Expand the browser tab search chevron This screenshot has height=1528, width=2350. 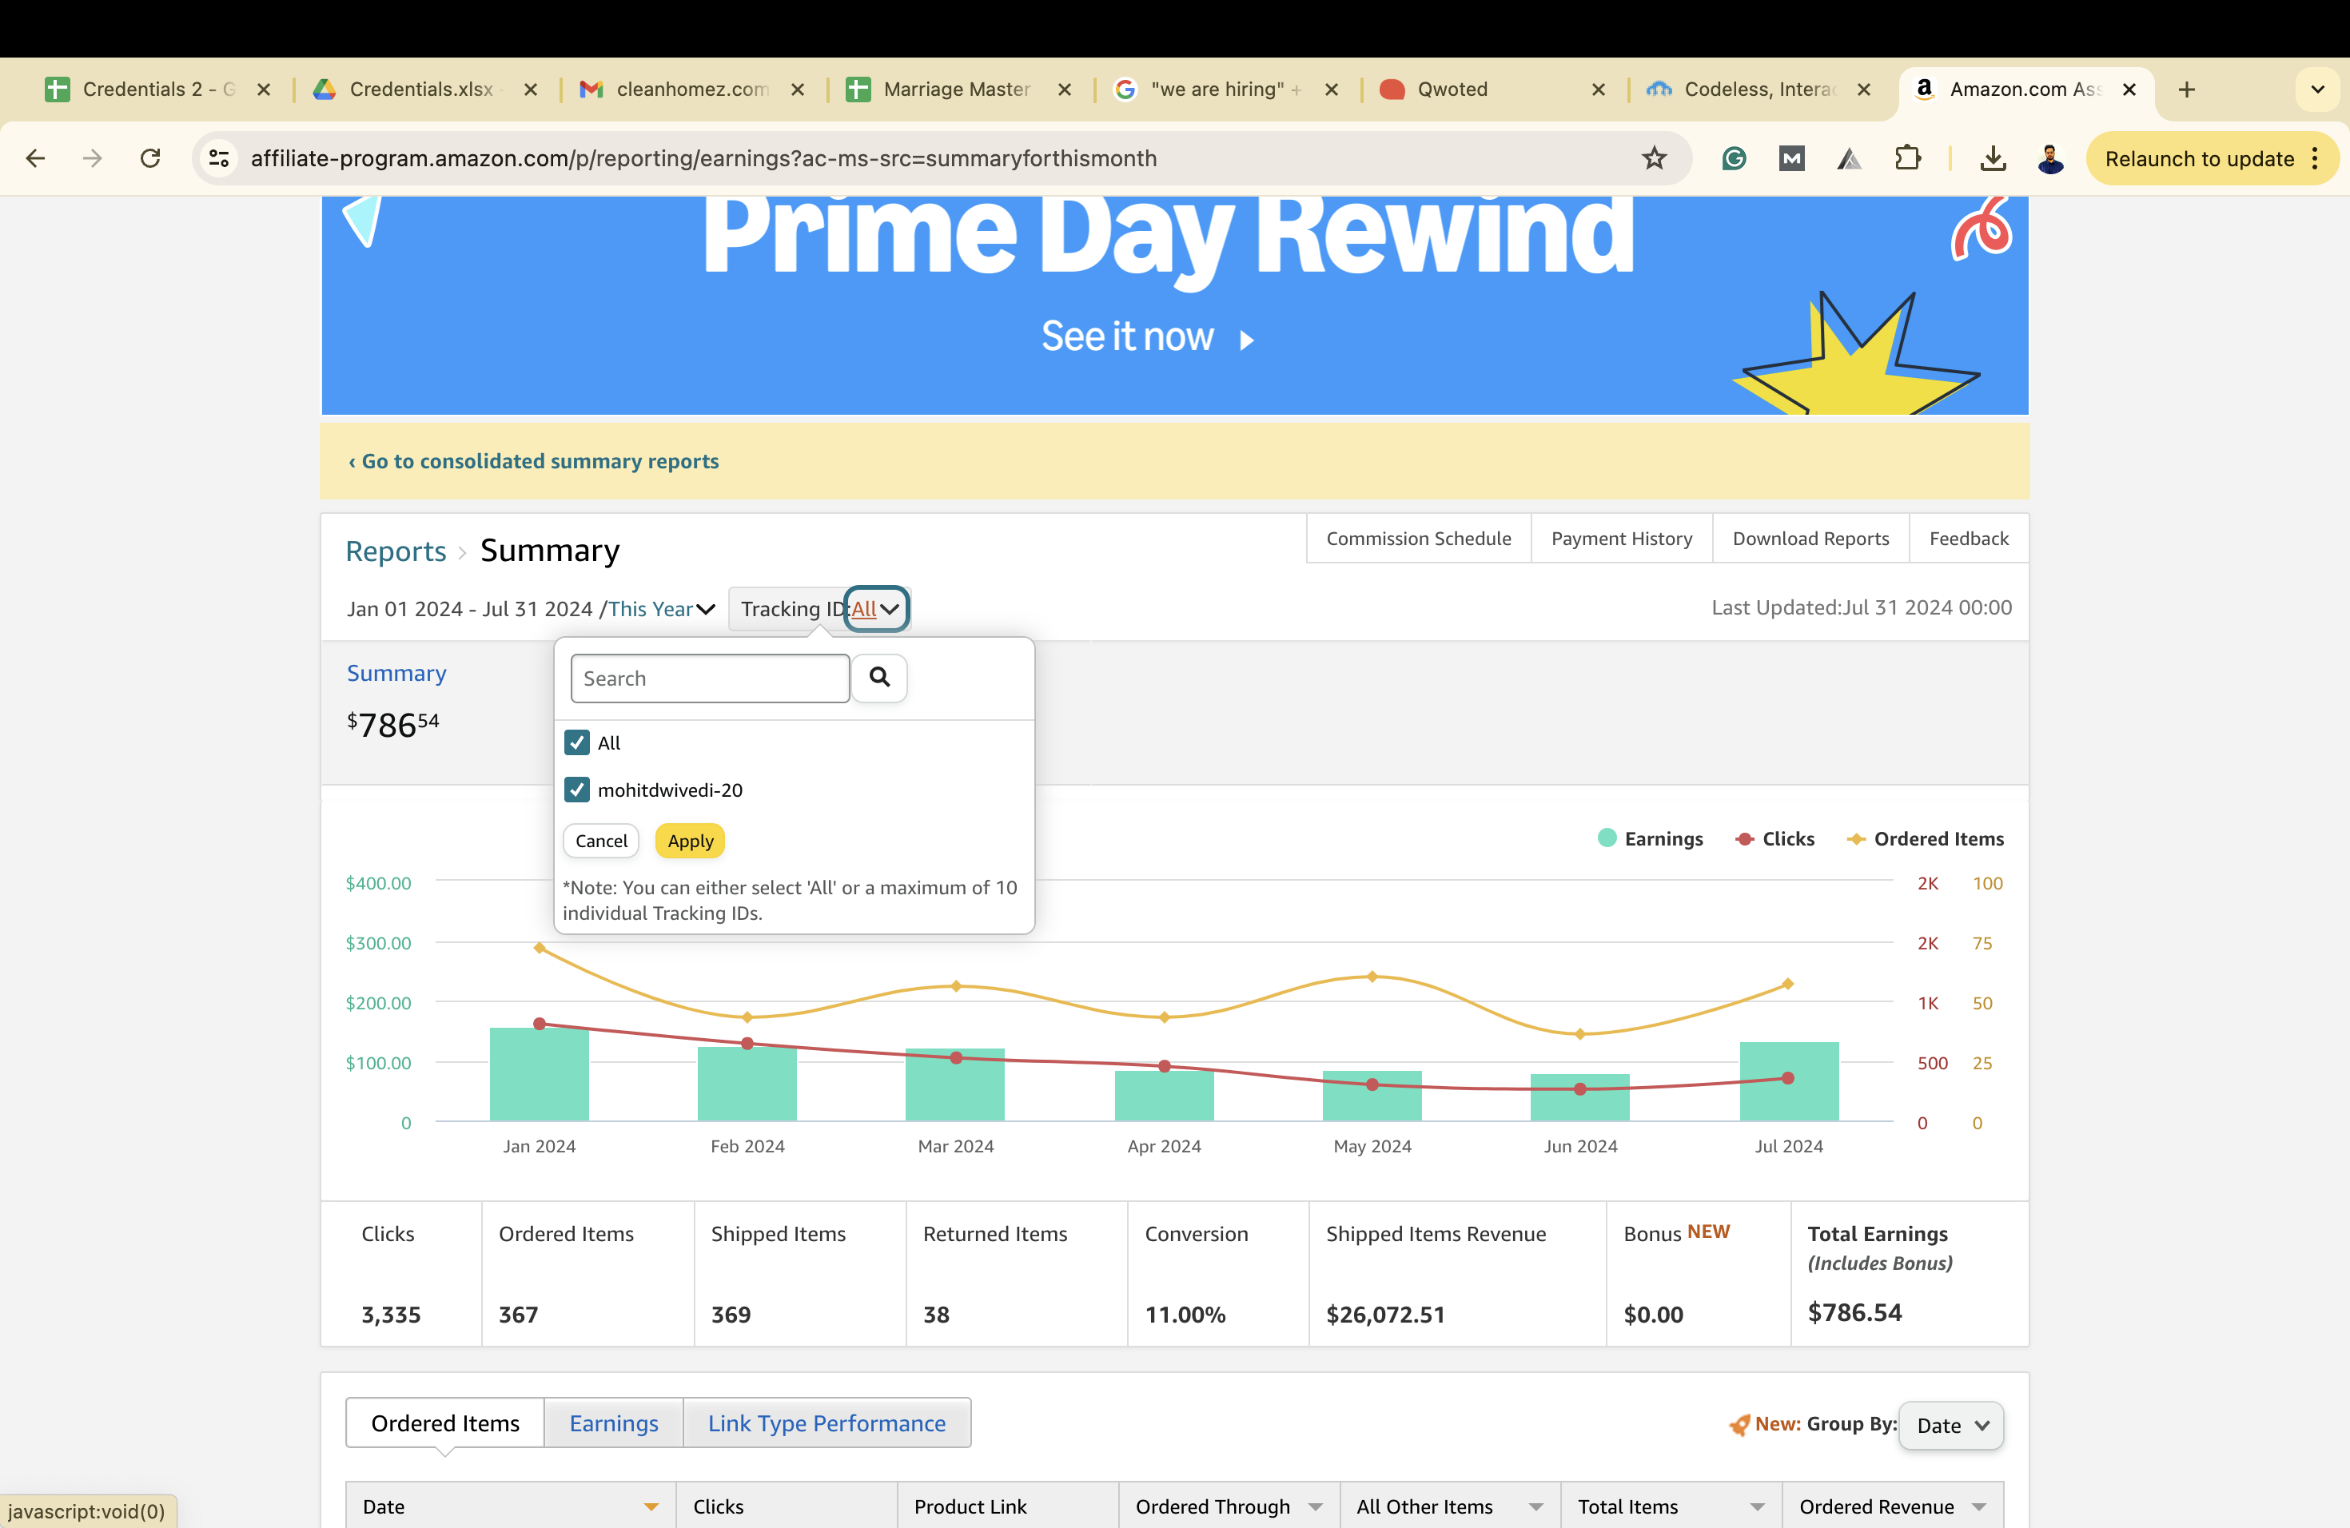tap(2317, 90)
